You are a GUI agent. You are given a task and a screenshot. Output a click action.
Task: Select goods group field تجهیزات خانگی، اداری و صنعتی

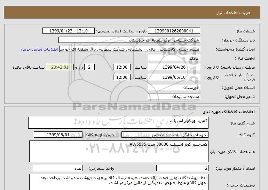(165, 135)
